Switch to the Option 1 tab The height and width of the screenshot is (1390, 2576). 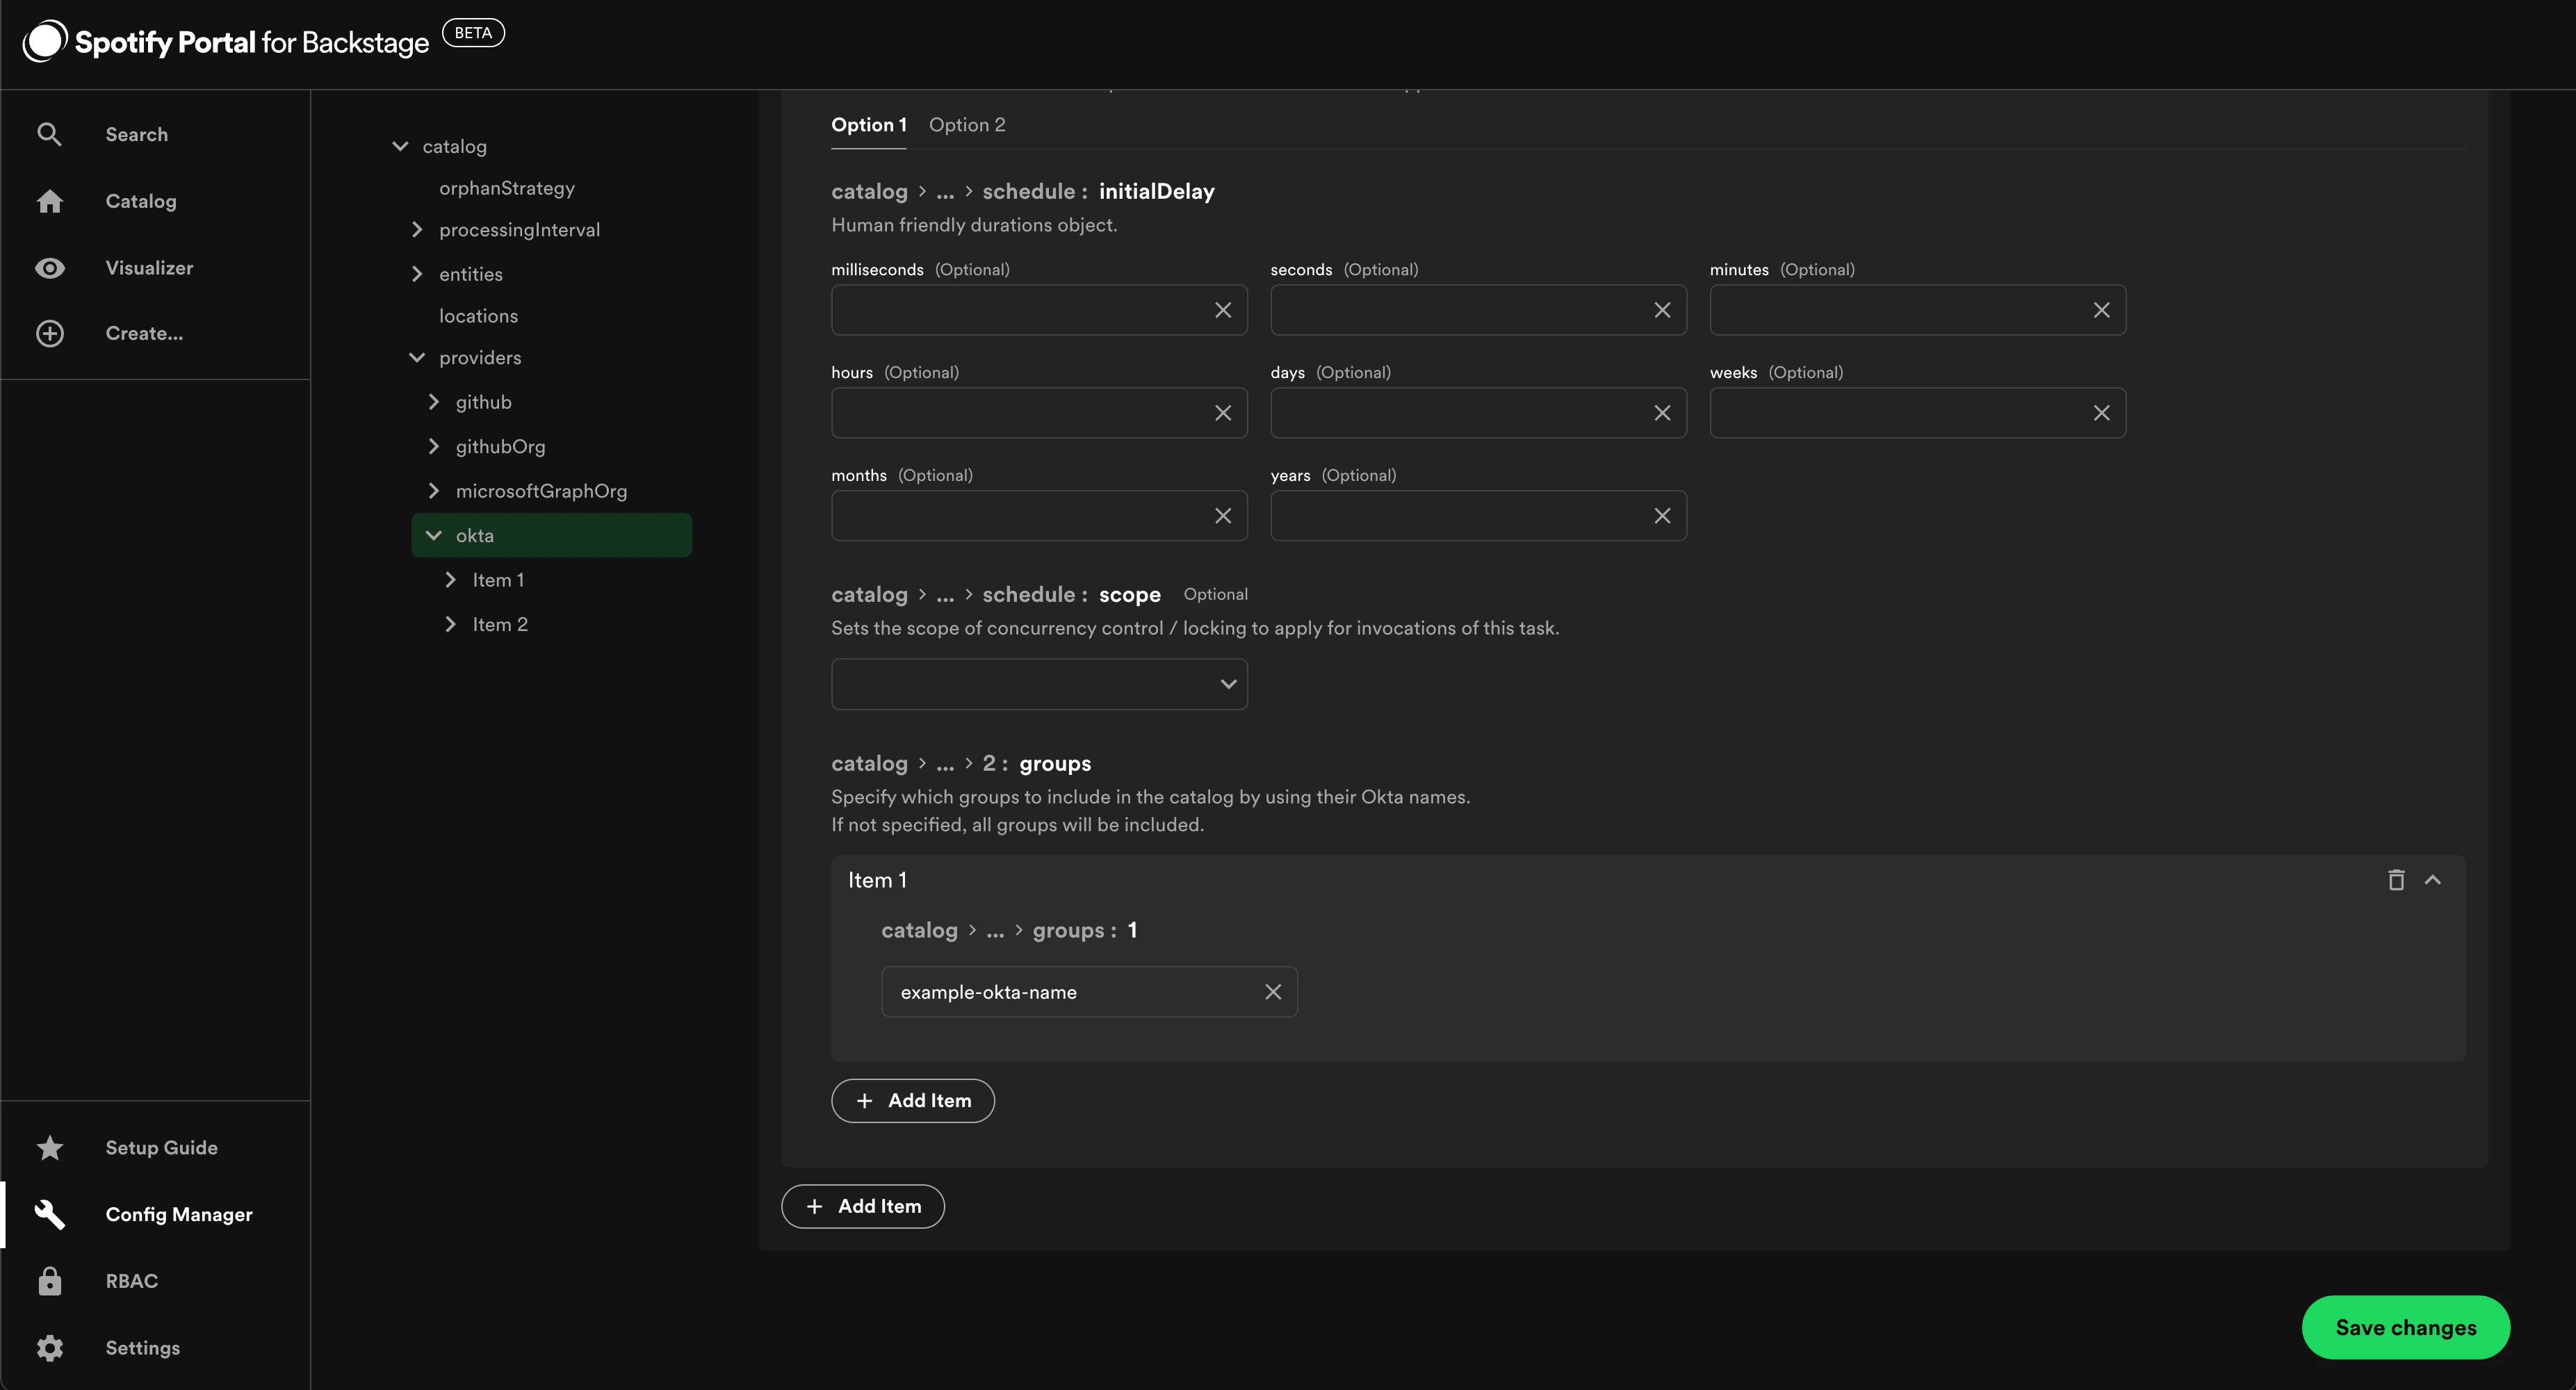coord(868,125)
